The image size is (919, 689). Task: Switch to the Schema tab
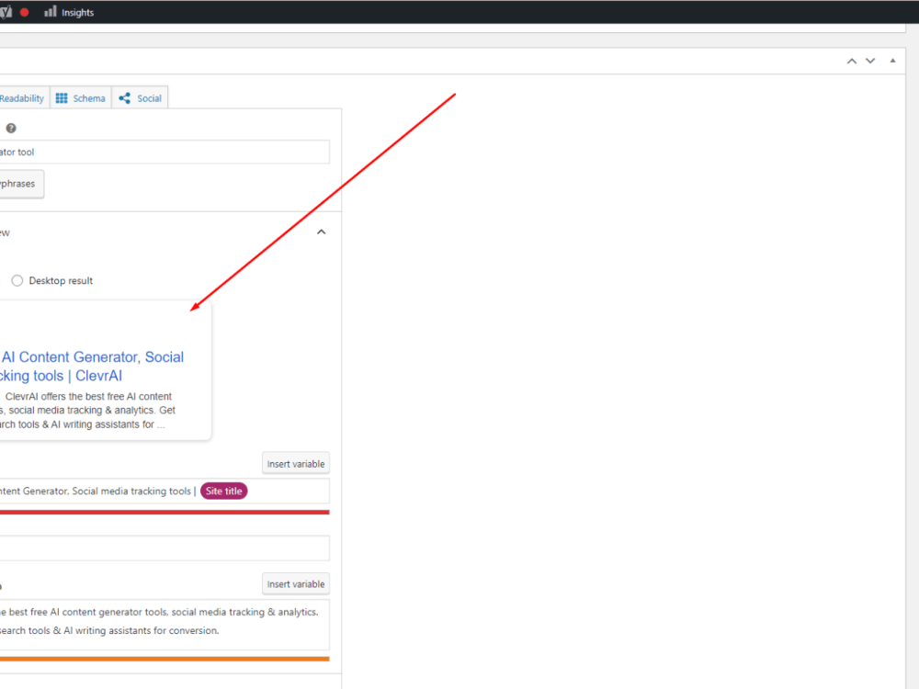click(81, 98)
